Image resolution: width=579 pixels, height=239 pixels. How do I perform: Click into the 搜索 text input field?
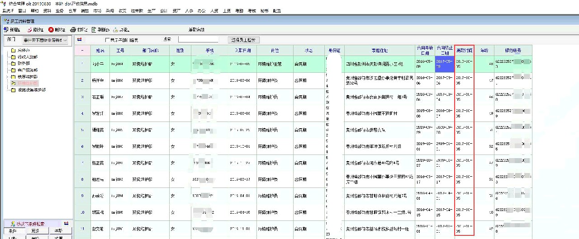198,40
